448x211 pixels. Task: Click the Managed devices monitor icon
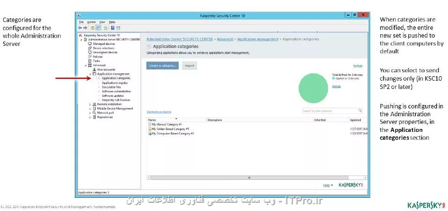pos(90,44)
